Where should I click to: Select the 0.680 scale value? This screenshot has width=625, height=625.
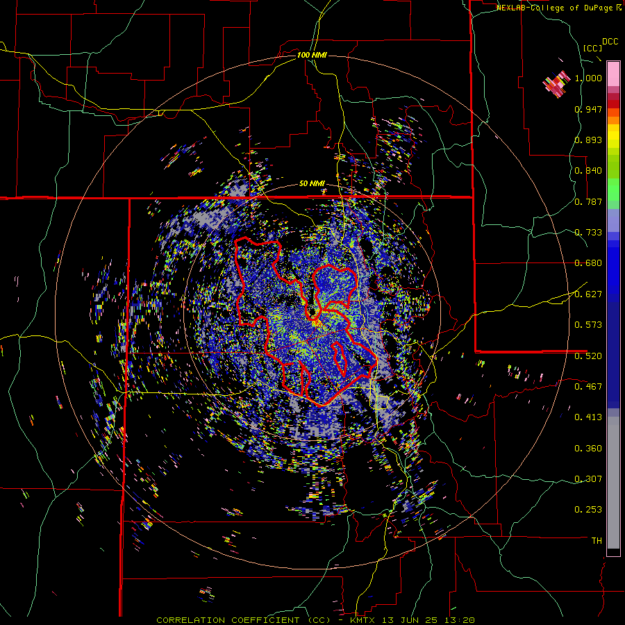588,263
